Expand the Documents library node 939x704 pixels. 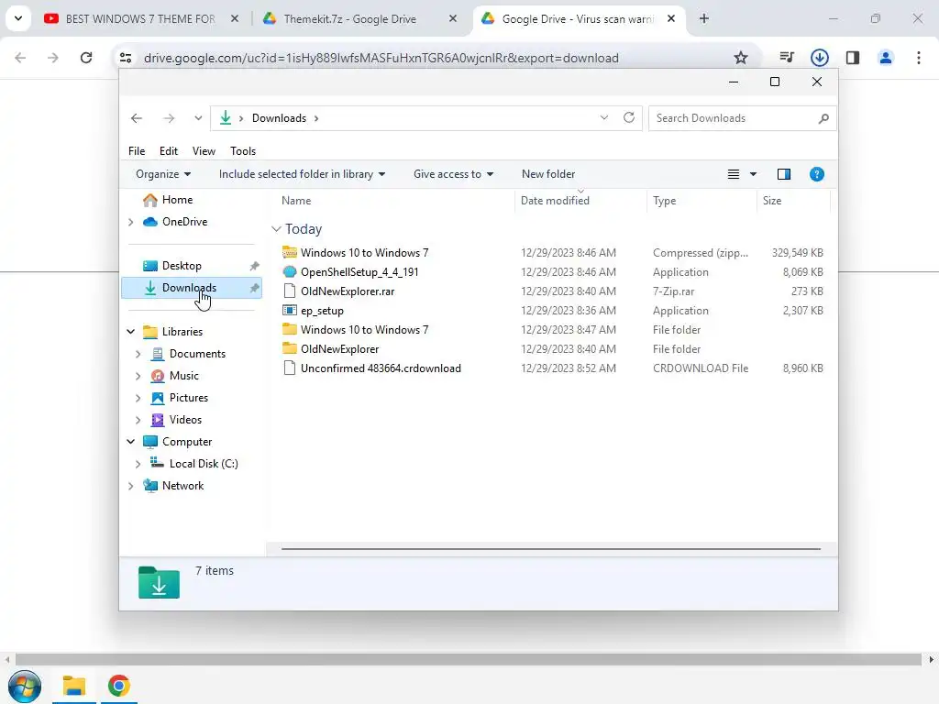point(138,354)
